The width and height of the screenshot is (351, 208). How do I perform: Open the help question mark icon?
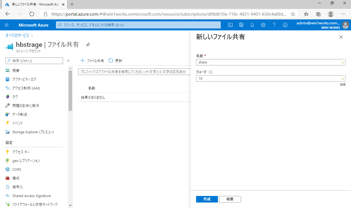point(274,25)
